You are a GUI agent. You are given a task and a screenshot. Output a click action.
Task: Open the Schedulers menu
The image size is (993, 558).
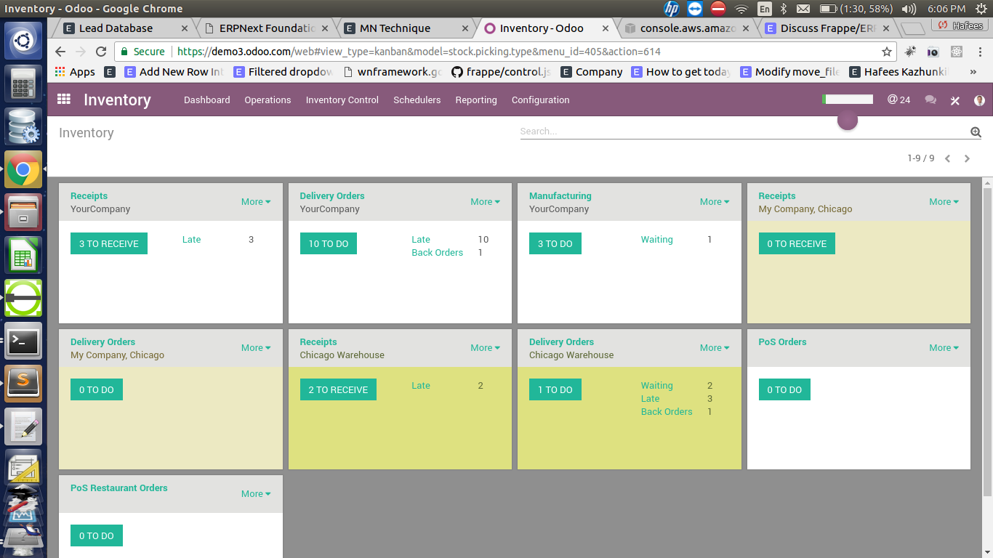[417, 100]
